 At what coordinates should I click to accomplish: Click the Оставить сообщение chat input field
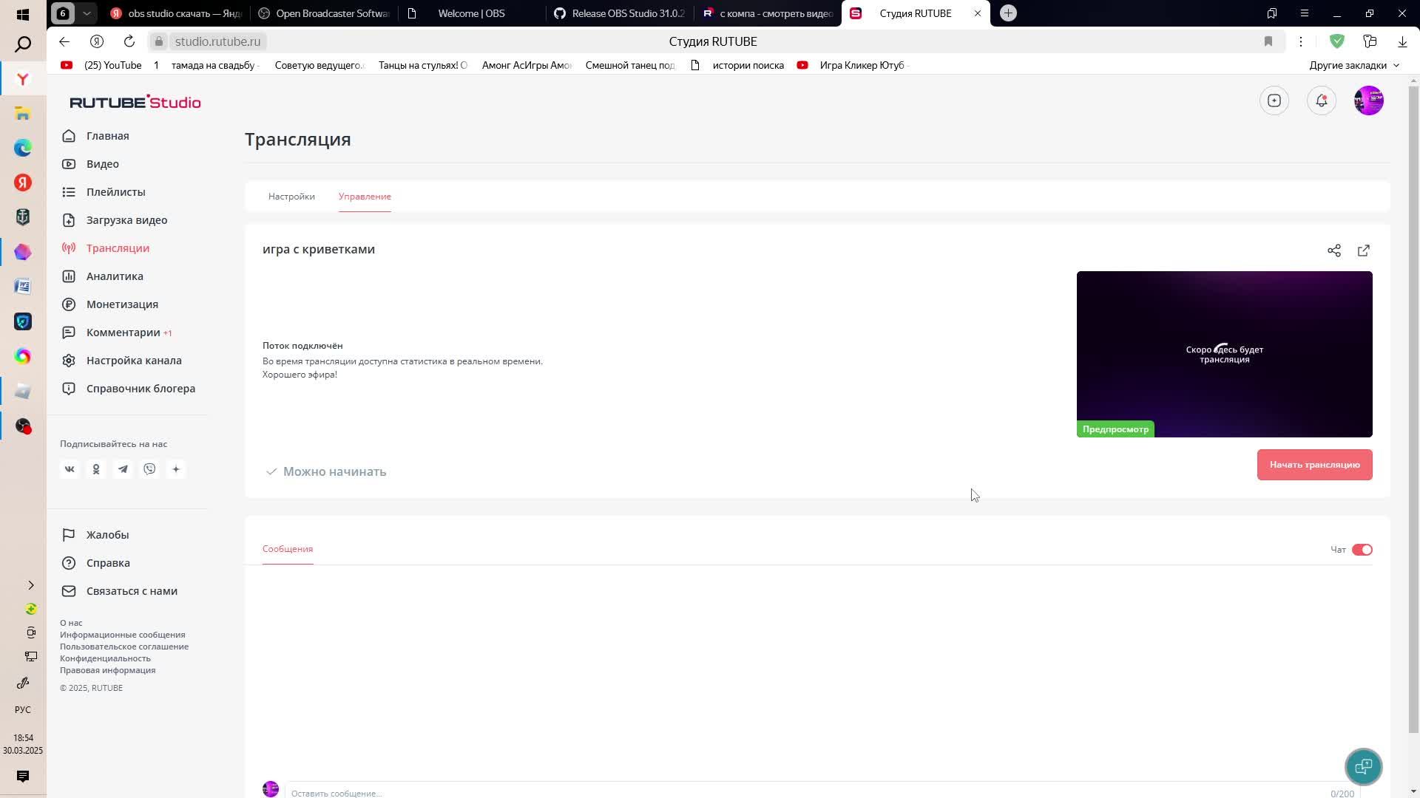click(x=806, y=793)
